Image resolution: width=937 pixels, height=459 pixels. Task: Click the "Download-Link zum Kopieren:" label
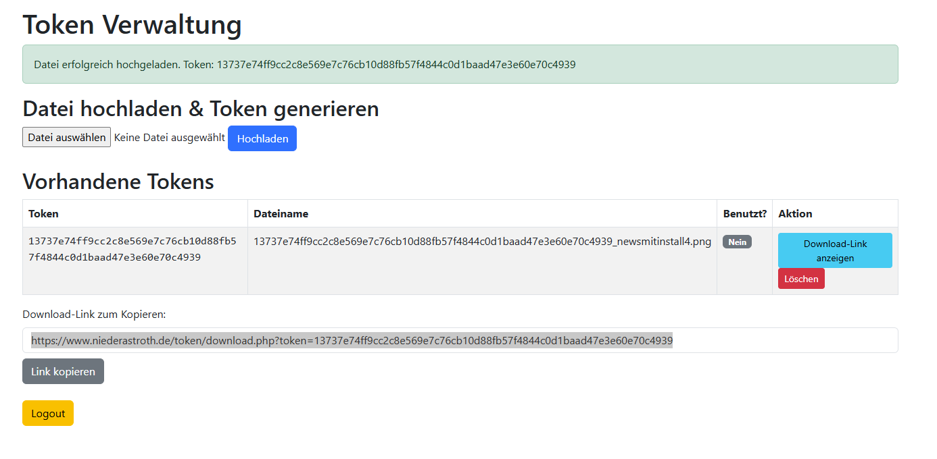94,315
